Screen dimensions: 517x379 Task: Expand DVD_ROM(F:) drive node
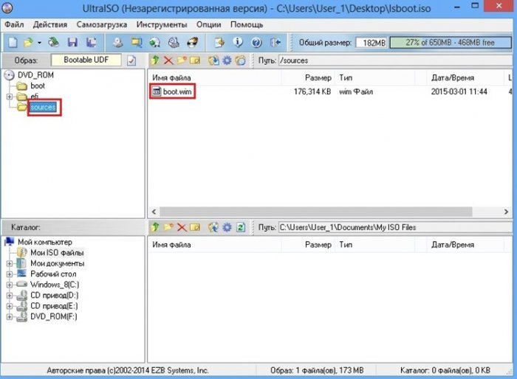pyautogui.click(x=9, y=317)
